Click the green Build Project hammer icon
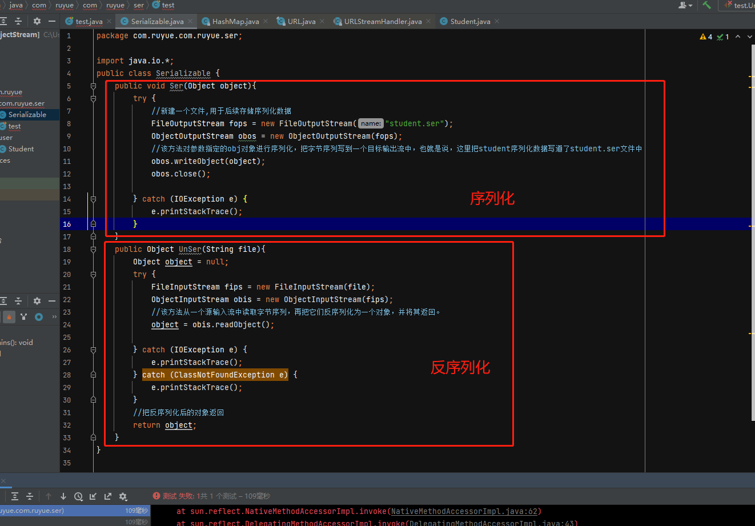The height and width of the screenshot is (526, 755). [706, 5]
